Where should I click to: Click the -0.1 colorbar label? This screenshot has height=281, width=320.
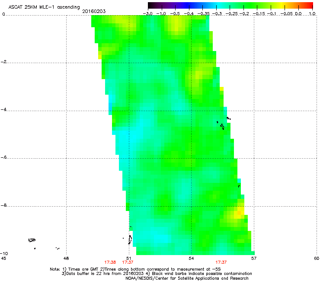click(272, 14)
